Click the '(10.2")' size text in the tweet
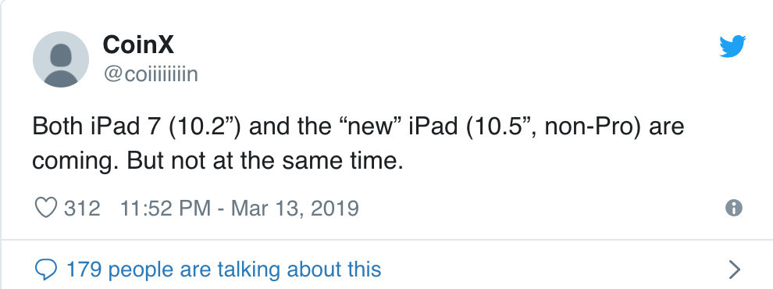 (x=205, y=127)
